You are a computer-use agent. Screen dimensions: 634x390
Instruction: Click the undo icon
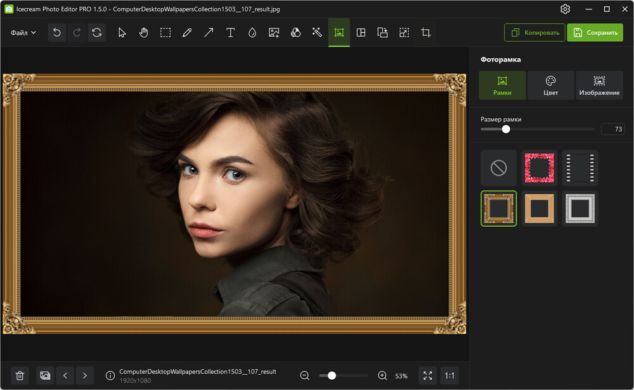coord(56,32)
